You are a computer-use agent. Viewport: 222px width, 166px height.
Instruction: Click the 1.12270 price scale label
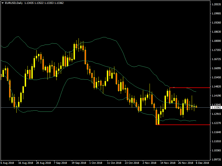click(x=216, y=123)
